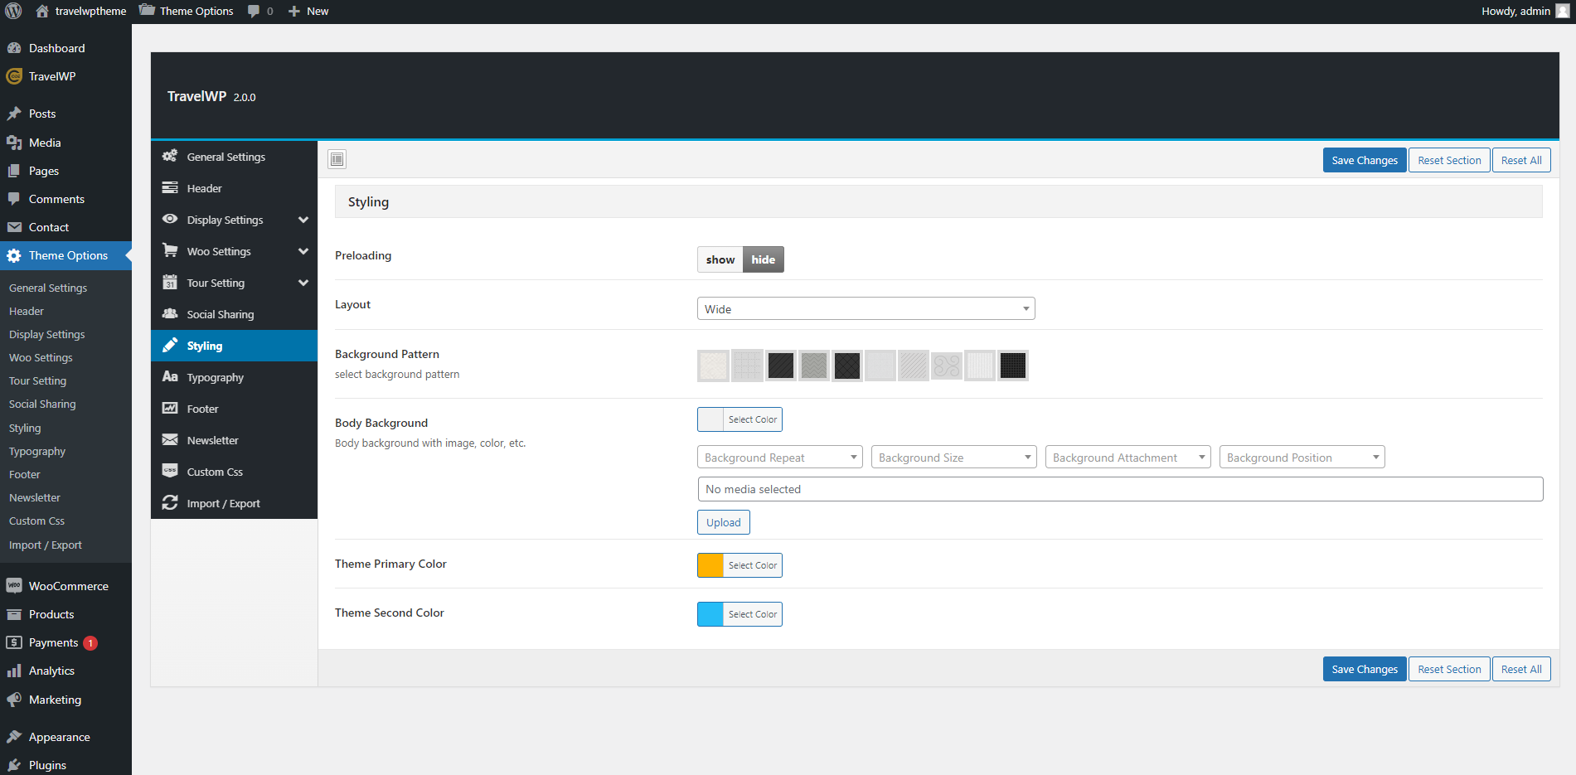Open Body Background color picker
The image size is (1576, 775).
click(x=740, y=419)
